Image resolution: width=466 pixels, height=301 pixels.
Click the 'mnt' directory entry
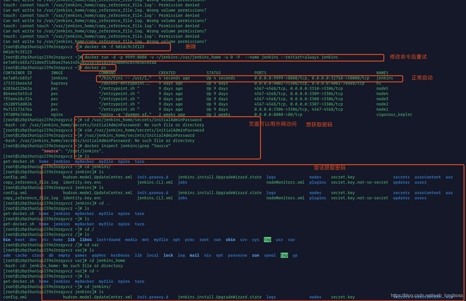[x=145, y=240]
